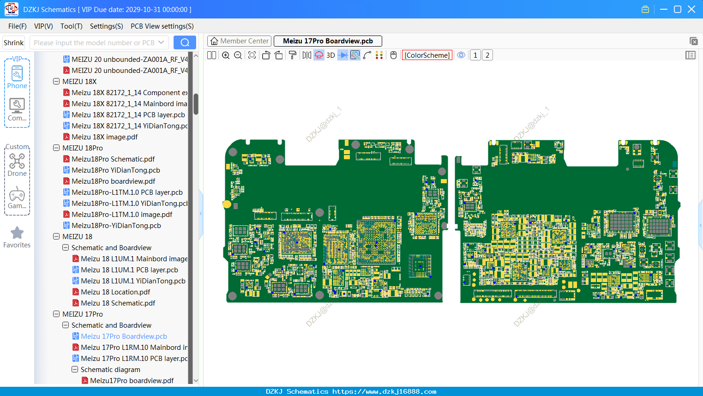
Task: Collapse the MEIZU 17Pro tree node
Action: (56, 314)
